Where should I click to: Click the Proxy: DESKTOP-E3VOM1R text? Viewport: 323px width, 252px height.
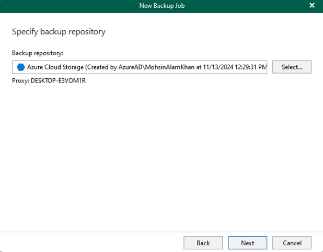tap(49, 80)
